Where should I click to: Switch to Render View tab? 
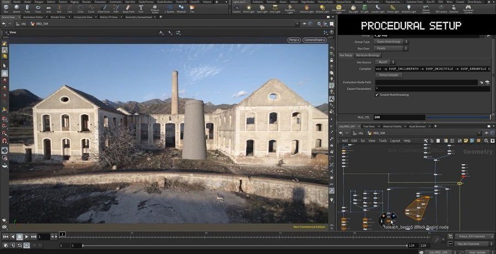58,17
